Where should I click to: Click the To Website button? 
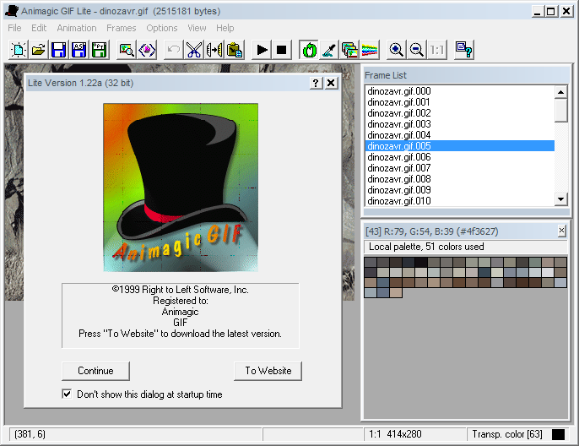(x=268, y=370)
